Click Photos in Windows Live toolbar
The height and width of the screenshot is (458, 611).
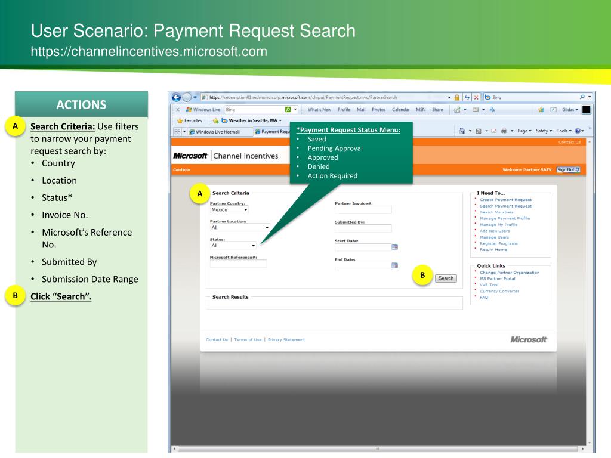point(379,110)
